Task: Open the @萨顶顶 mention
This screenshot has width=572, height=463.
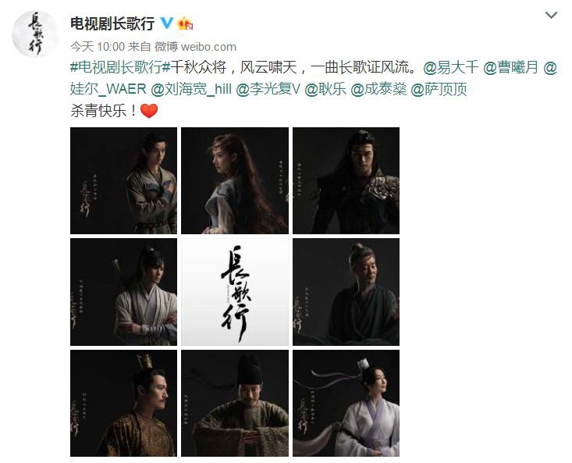Action: click(439, 89)
